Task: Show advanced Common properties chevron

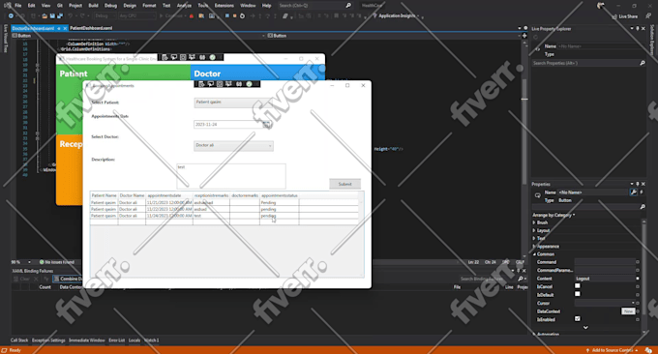Action: tap(585, 327)
